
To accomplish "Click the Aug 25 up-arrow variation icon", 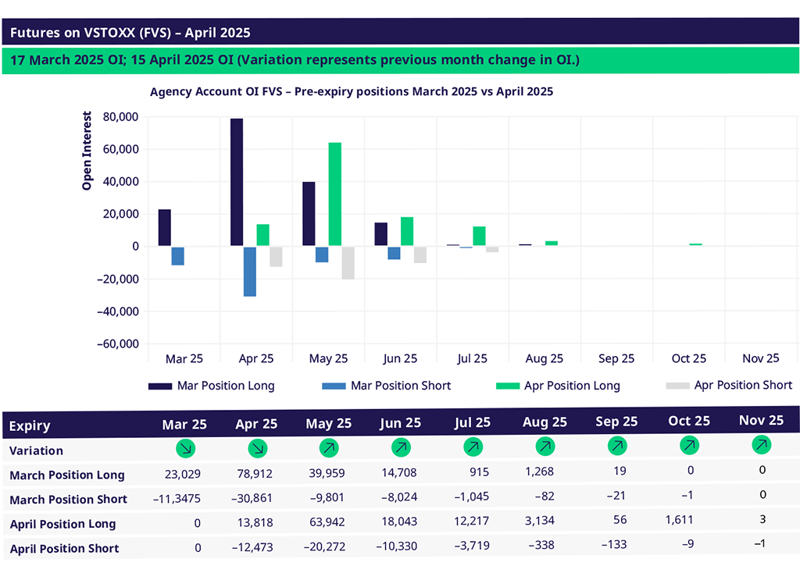I will click(x=545, y=447).
